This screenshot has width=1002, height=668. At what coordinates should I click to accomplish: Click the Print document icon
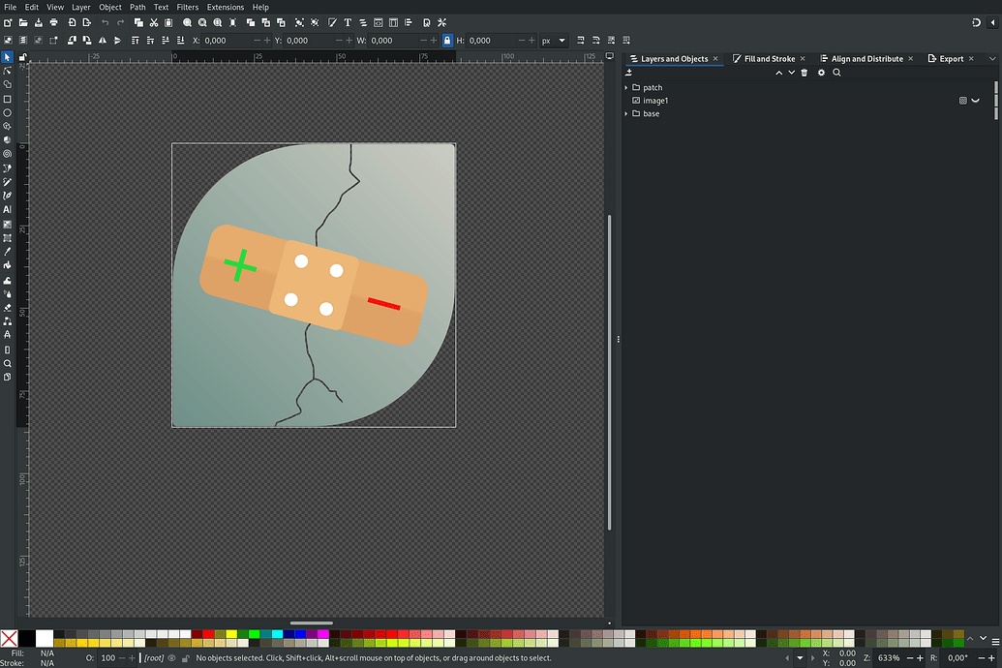coord(54,22)
